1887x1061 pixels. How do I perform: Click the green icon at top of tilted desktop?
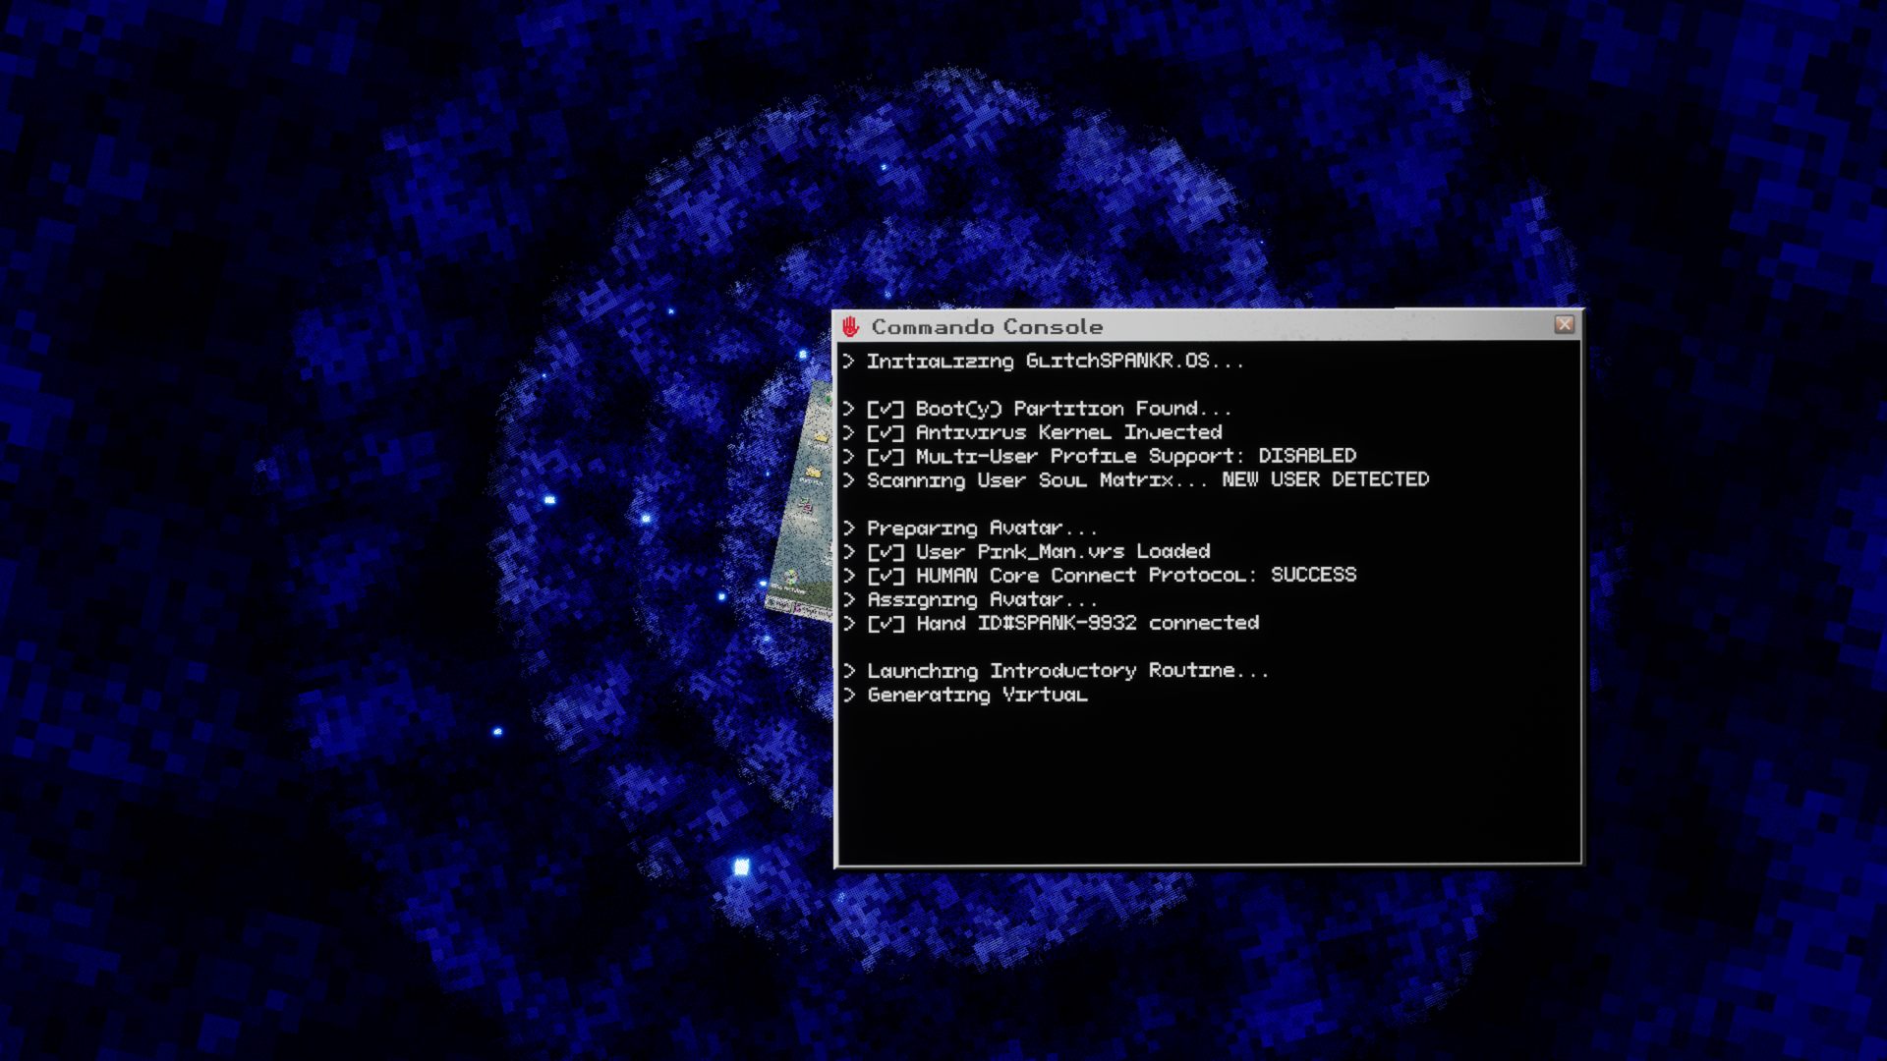(829, 398)
